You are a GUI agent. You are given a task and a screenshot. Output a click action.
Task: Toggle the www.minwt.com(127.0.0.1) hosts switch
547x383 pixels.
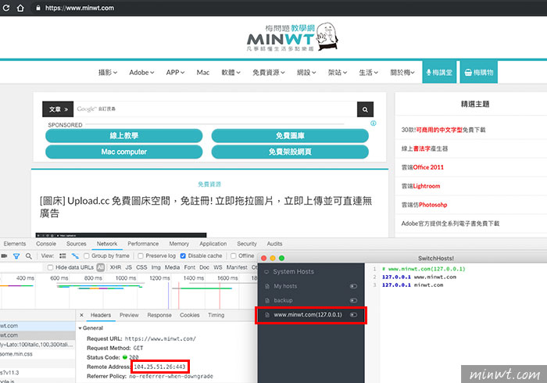click(x=353, y=315)
